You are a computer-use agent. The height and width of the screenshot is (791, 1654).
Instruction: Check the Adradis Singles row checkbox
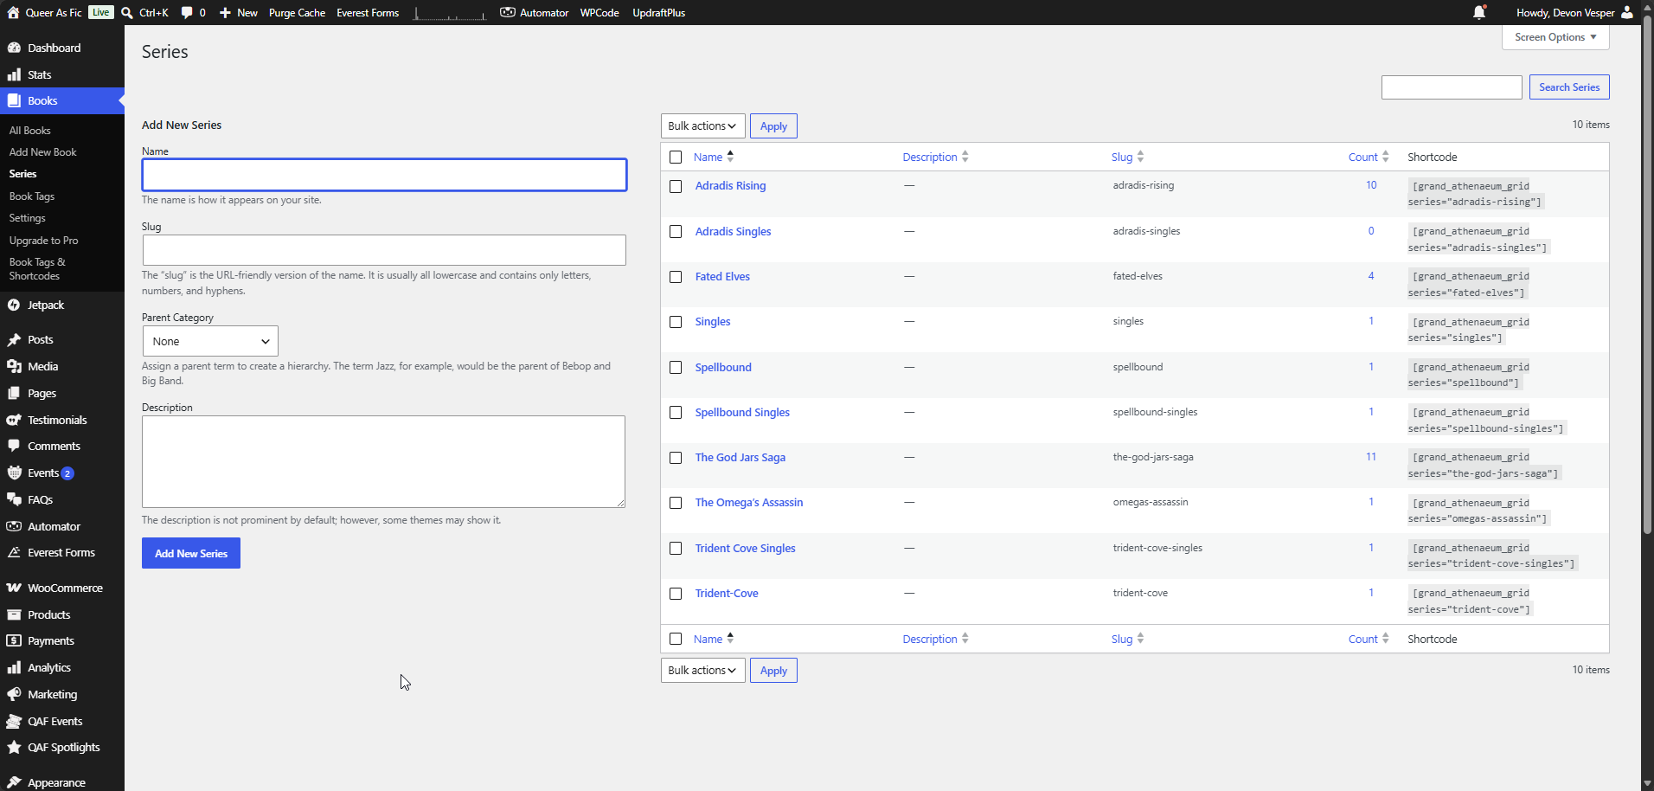[676, 231]
